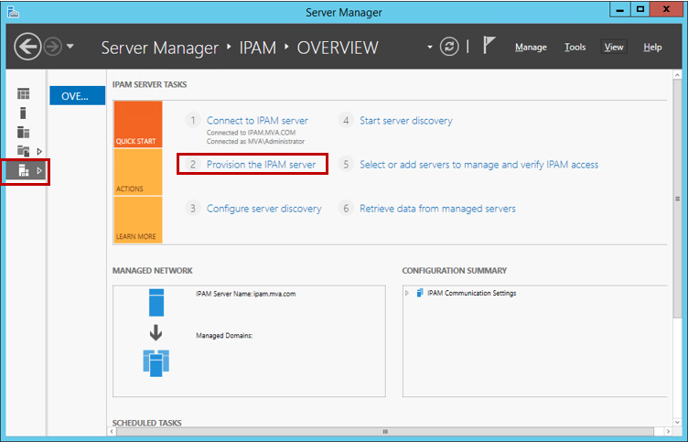Click Connect to IPAM server link

(257, 120)
